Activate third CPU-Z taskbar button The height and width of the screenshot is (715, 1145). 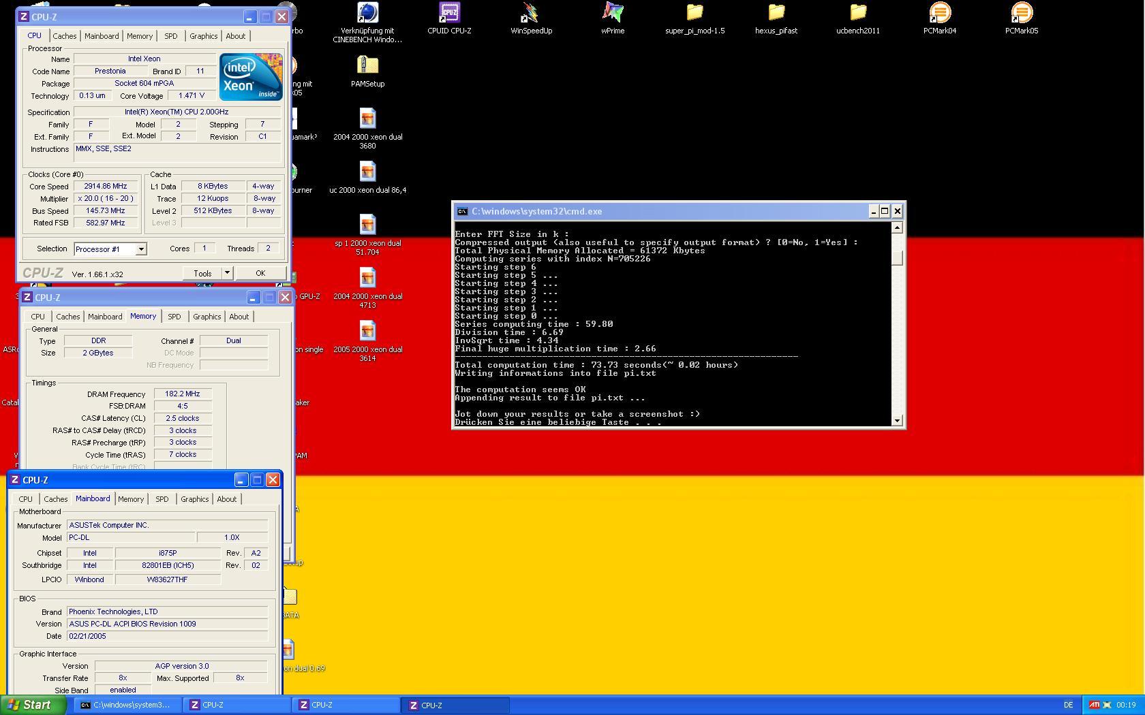[x=456, y=705]
